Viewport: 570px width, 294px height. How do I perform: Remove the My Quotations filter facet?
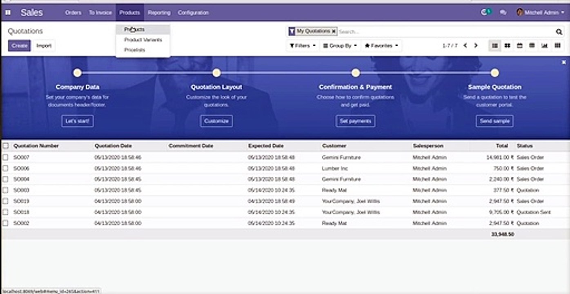click(x=334, y=31)
